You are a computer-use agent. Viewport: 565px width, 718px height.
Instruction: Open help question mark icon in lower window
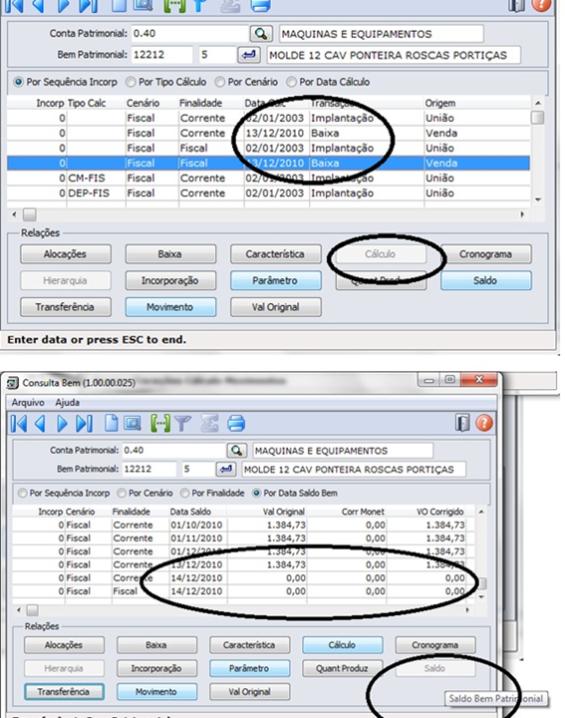click(484, 423)
